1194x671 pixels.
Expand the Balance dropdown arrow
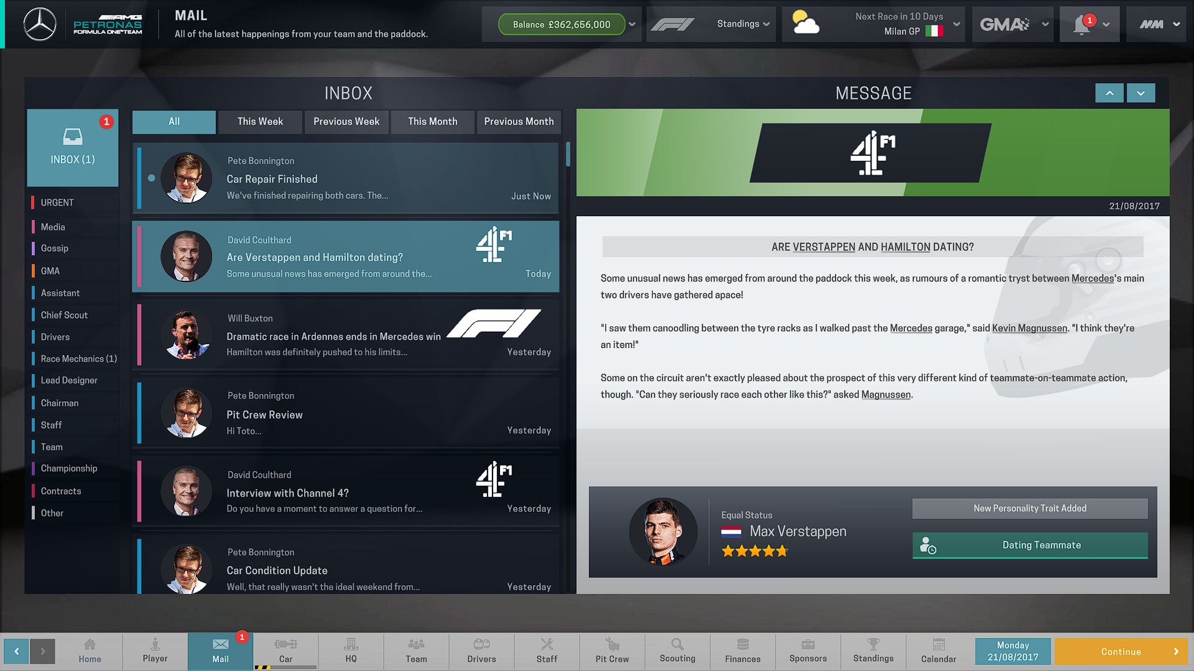point(632,25)
